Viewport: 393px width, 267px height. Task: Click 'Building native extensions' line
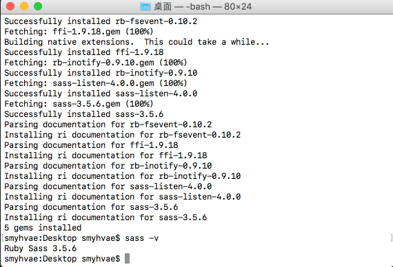137,42
